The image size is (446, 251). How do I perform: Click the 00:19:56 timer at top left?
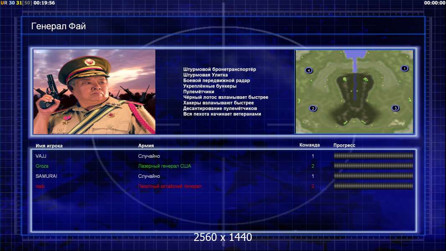click(44, 3)
